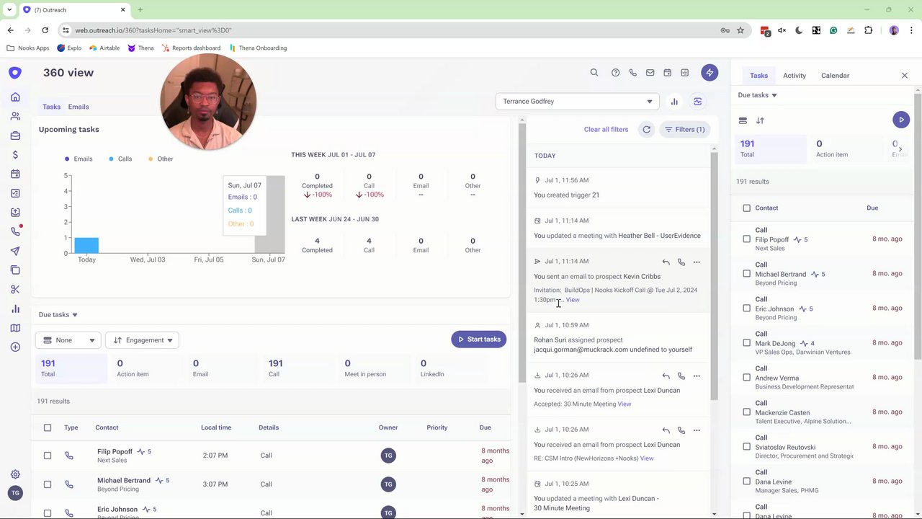Viewport: 922px width, 519px height.
Task: Switch to the Emails tab
Action: coord(79,107)
